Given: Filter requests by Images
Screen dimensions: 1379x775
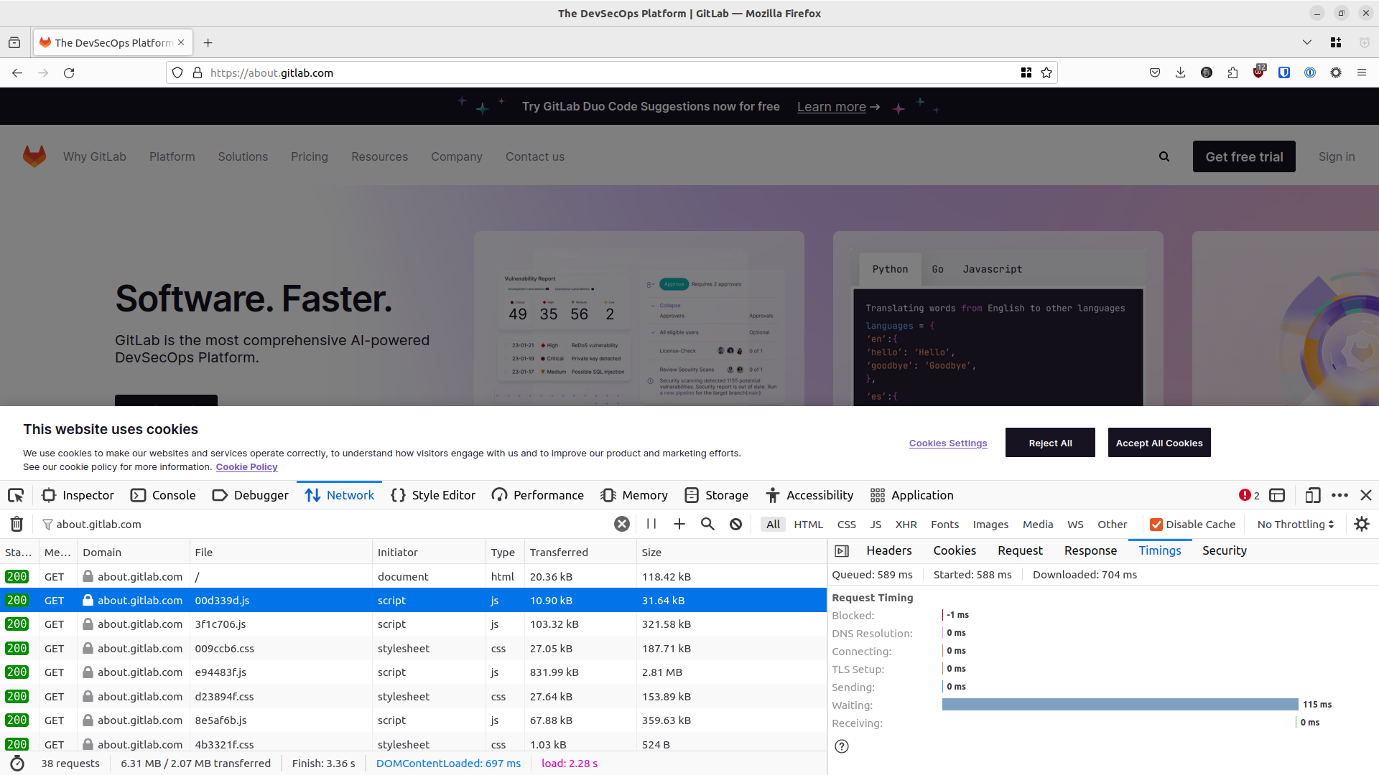Looking at the screenshot, I should 991,525.
